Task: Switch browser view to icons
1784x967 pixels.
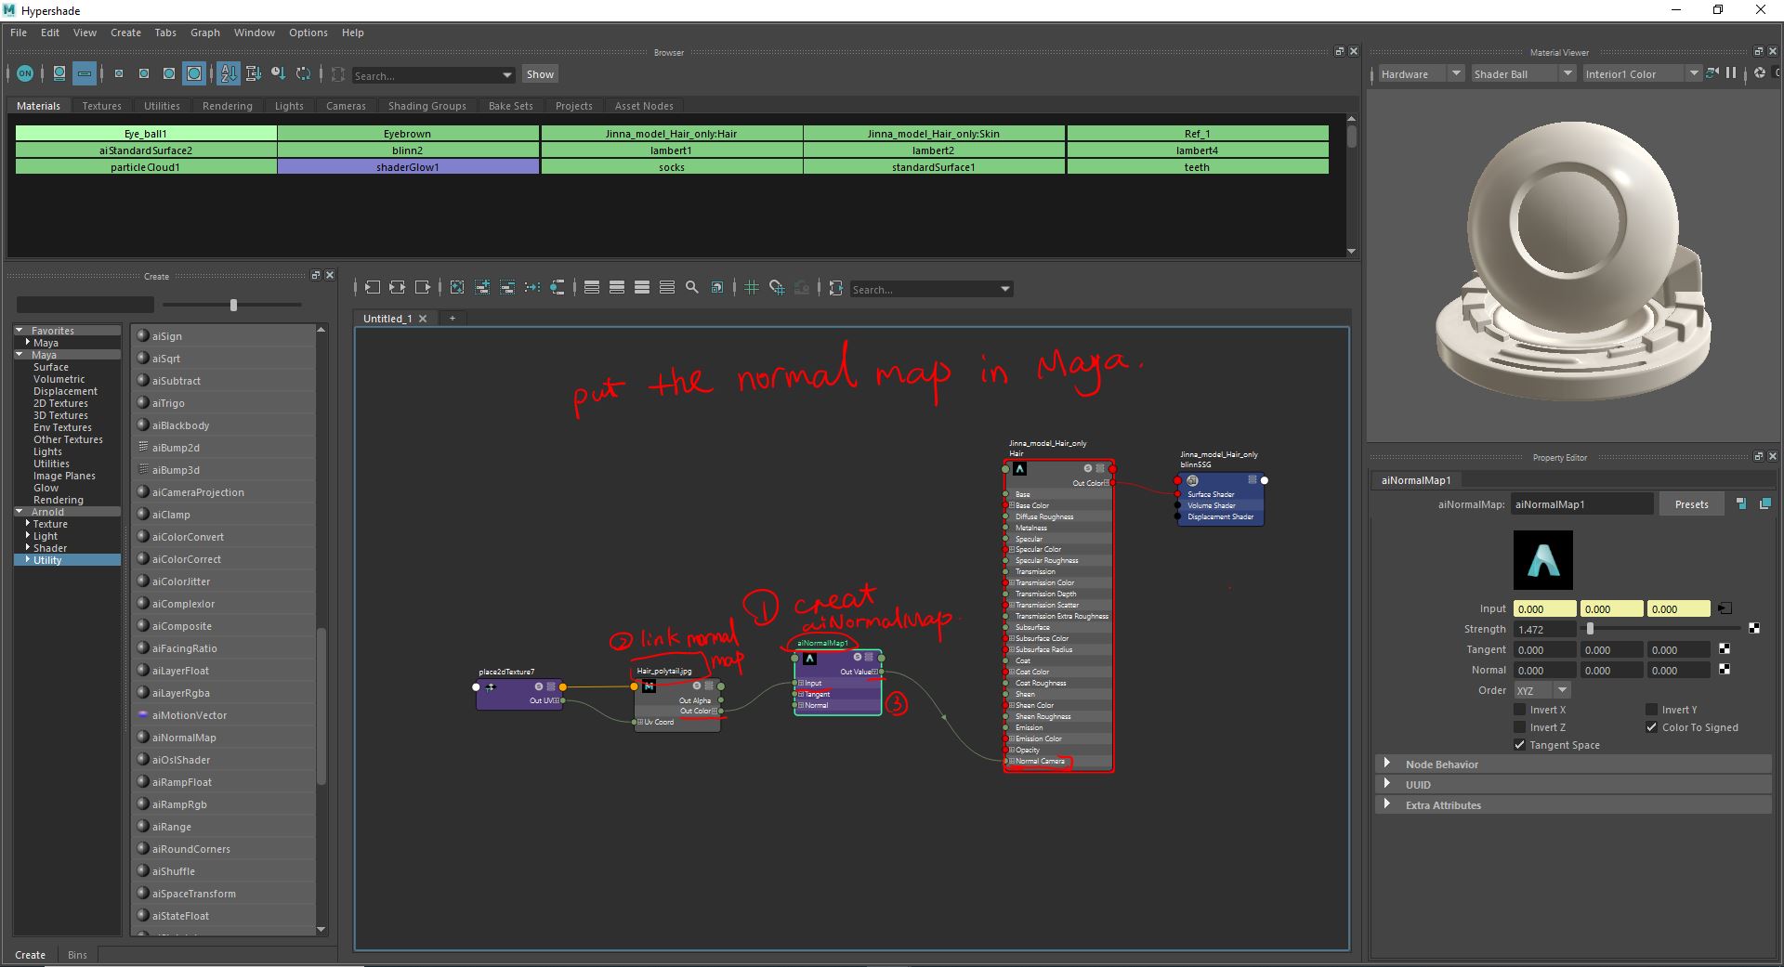Action: (x=59, y=73)
